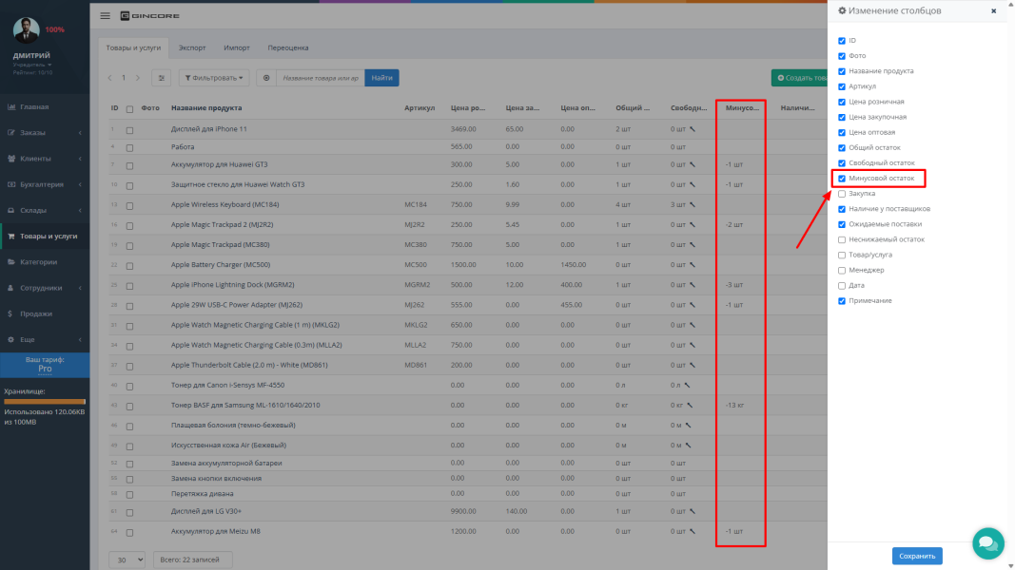
Task: Click the storage usage progress bar
Action: click(x=45, y=401)
